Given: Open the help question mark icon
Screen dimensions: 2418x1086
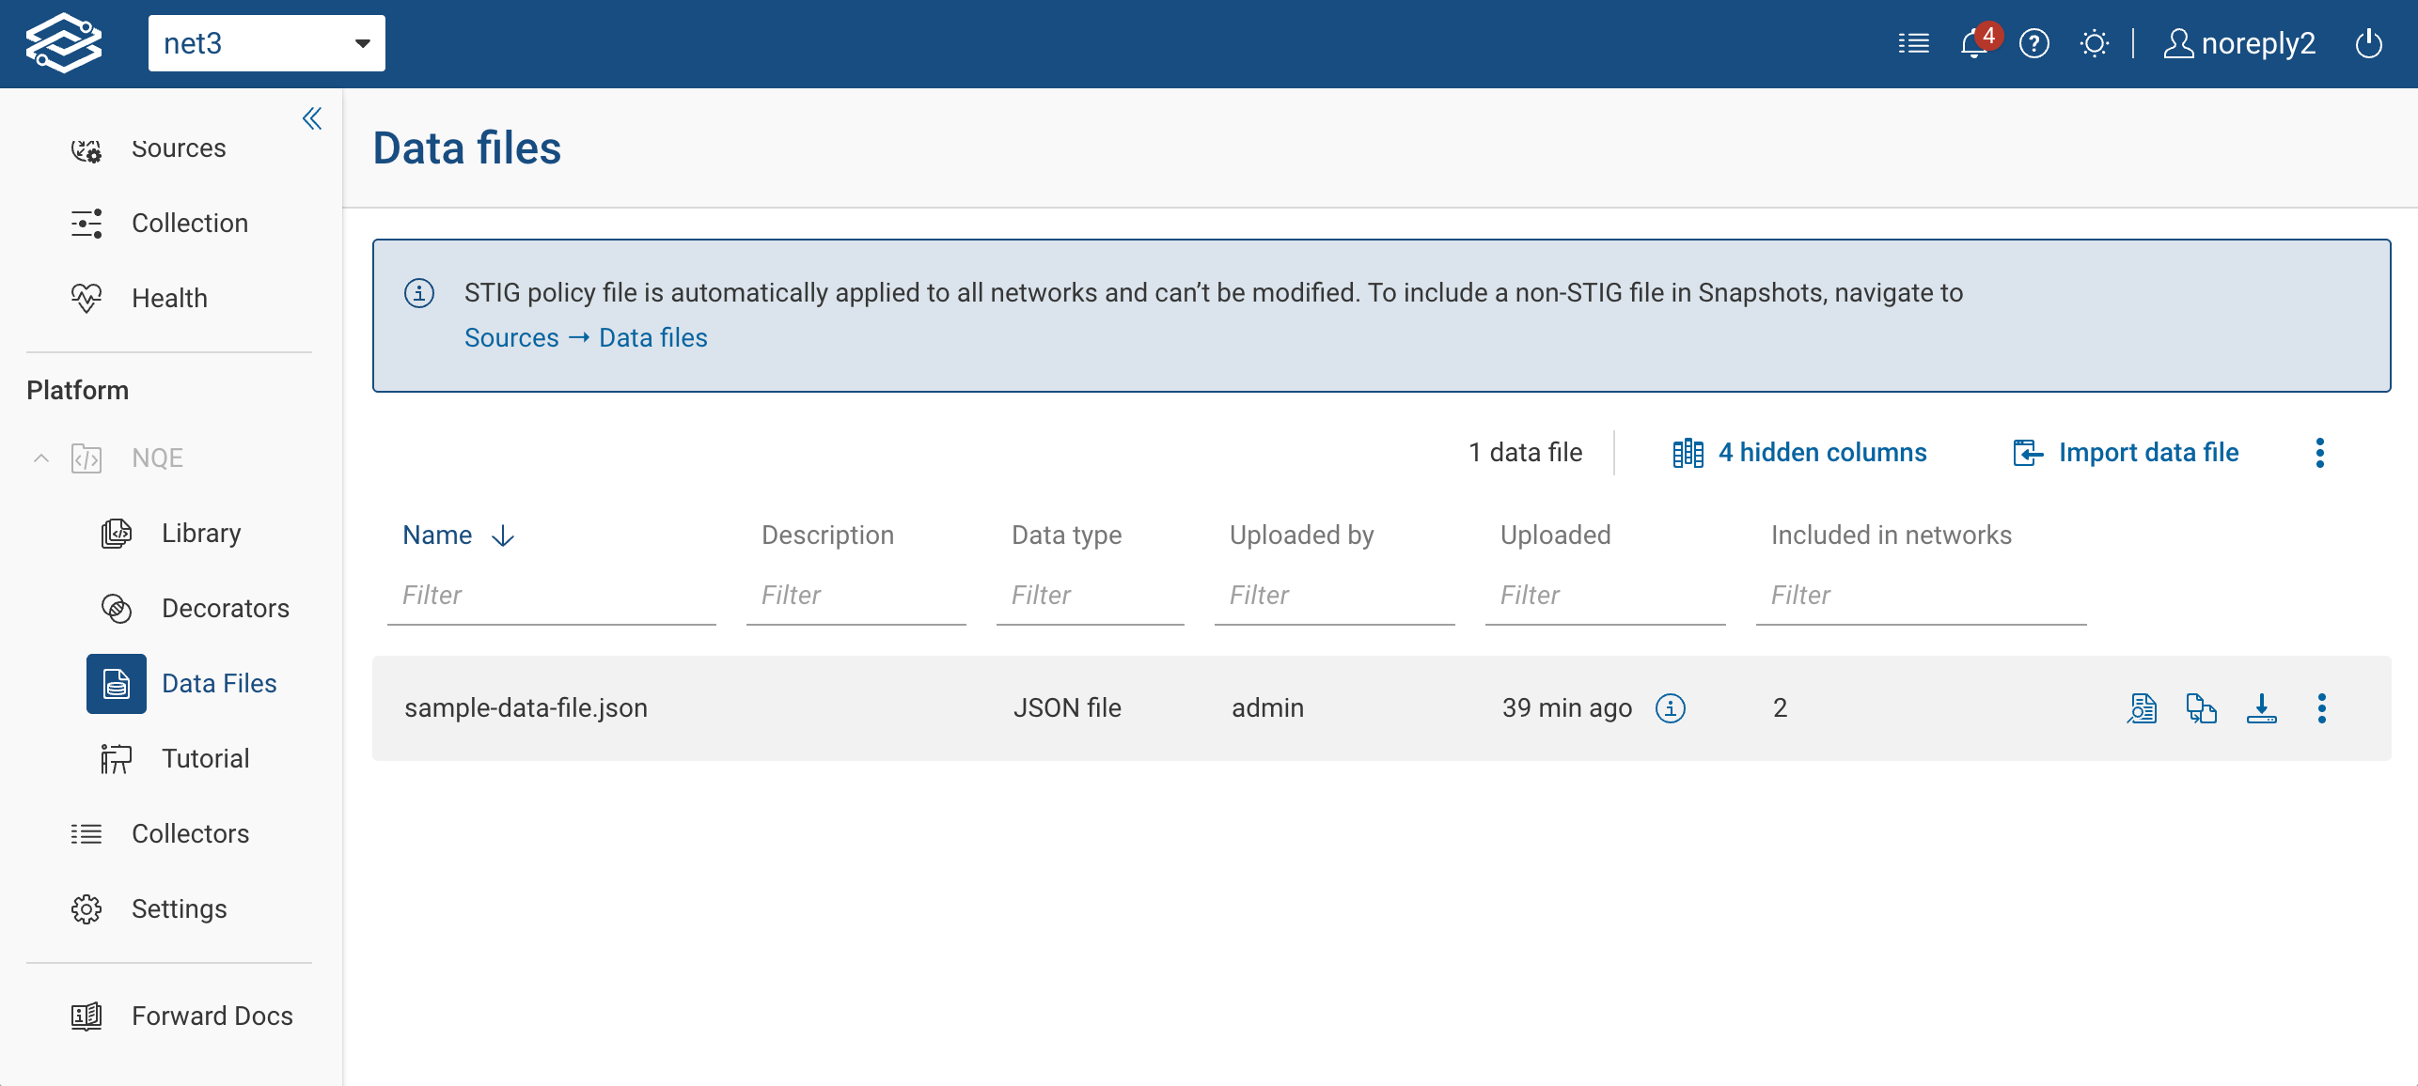Looking at the screenshot, I should [2034, 43].
